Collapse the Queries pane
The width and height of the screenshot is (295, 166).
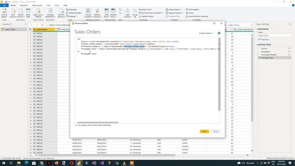click(26, 24)
